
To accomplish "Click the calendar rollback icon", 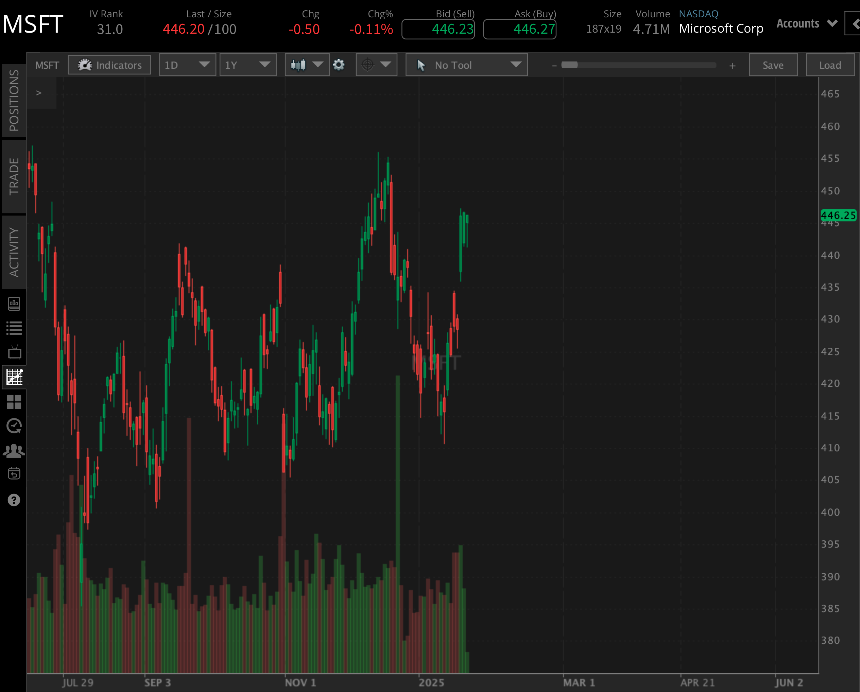I will coord(14,474).
